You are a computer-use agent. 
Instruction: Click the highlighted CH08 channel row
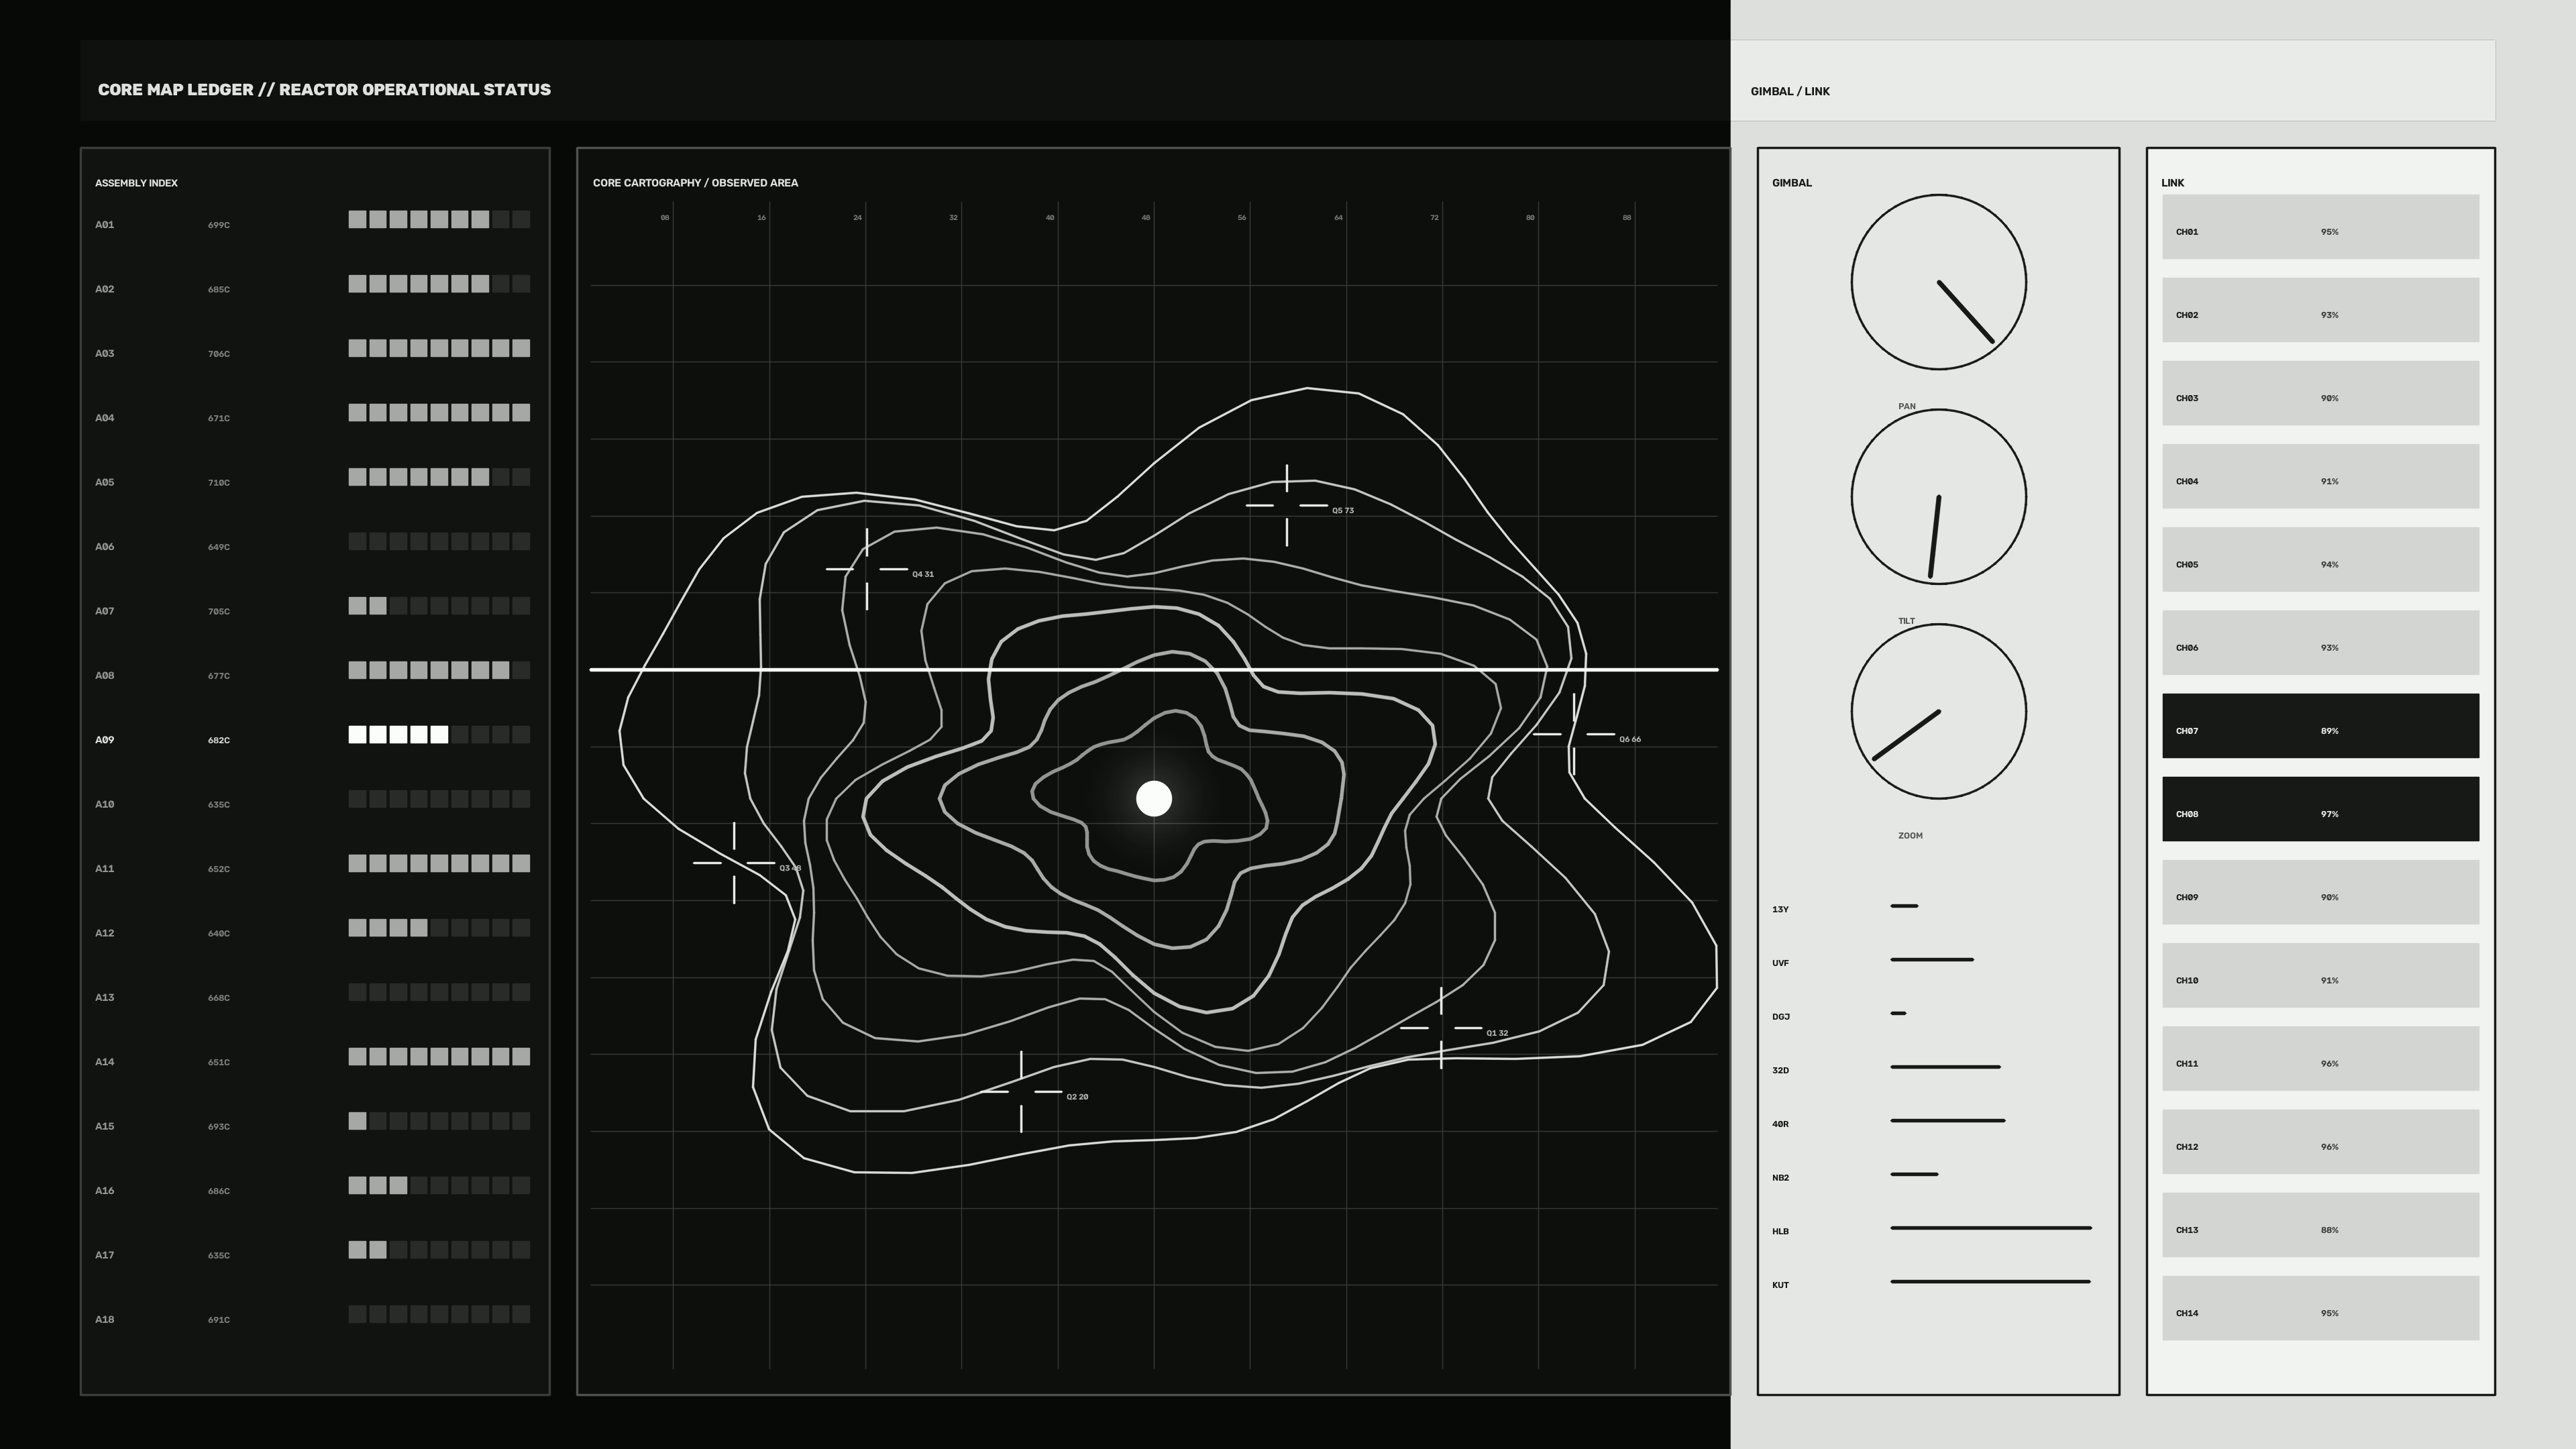click(2320, 809)
